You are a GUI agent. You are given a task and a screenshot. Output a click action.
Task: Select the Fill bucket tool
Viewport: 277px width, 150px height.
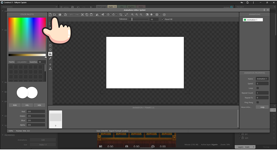[50, 54]
